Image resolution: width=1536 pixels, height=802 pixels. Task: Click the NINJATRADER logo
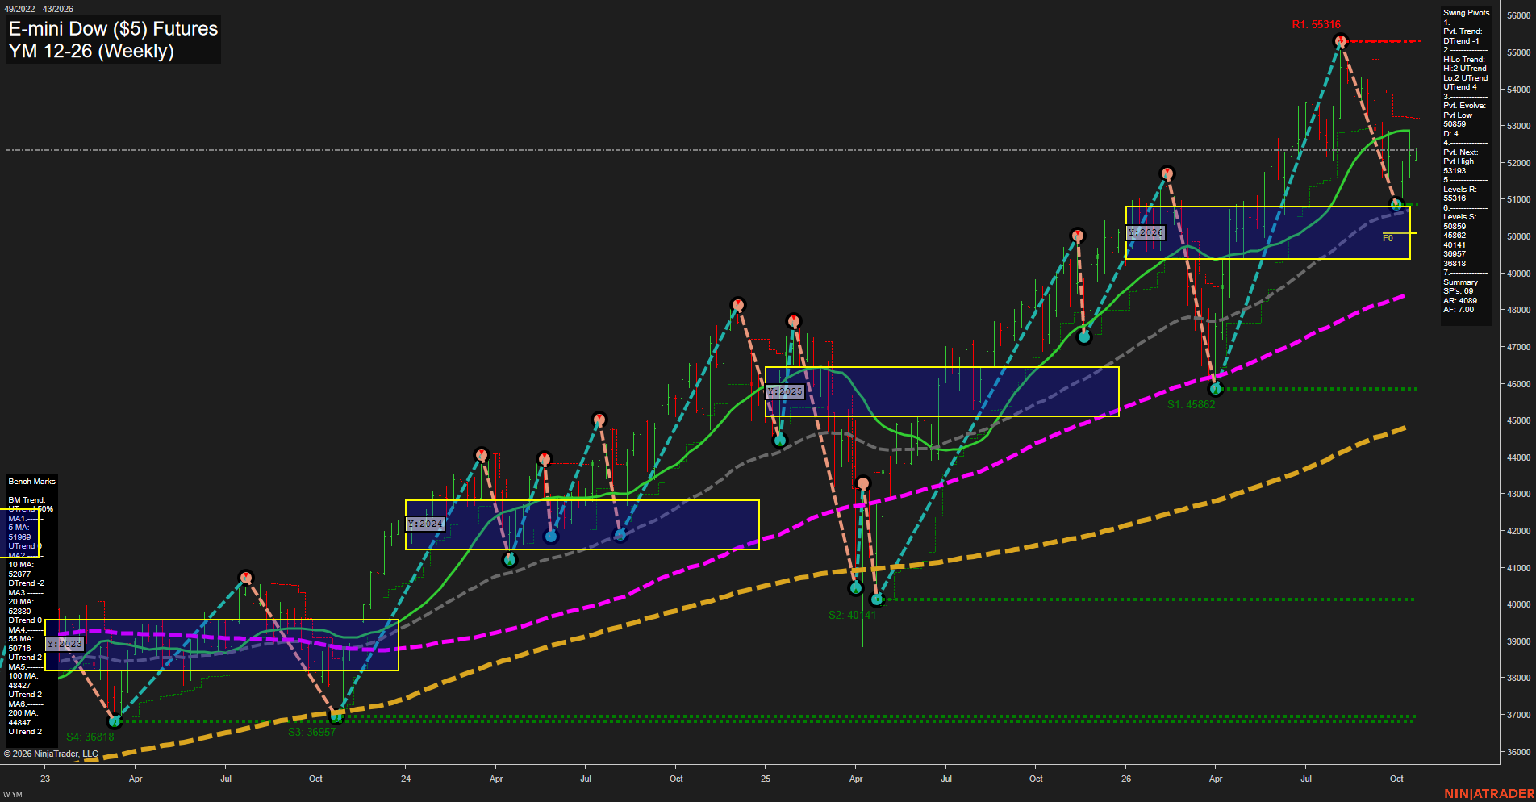[1489, 794]
